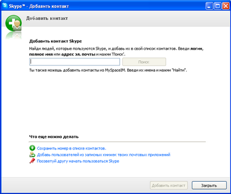Screen dimensions: 231x194
Task: Click the Поиск search button
Action: coord(144,62)
